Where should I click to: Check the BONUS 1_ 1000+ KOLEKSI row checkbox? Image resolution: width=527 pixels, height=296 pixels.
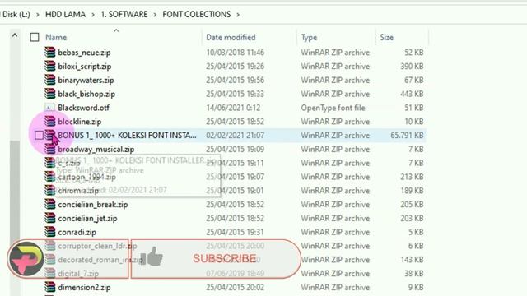click(x=39, y=135)
